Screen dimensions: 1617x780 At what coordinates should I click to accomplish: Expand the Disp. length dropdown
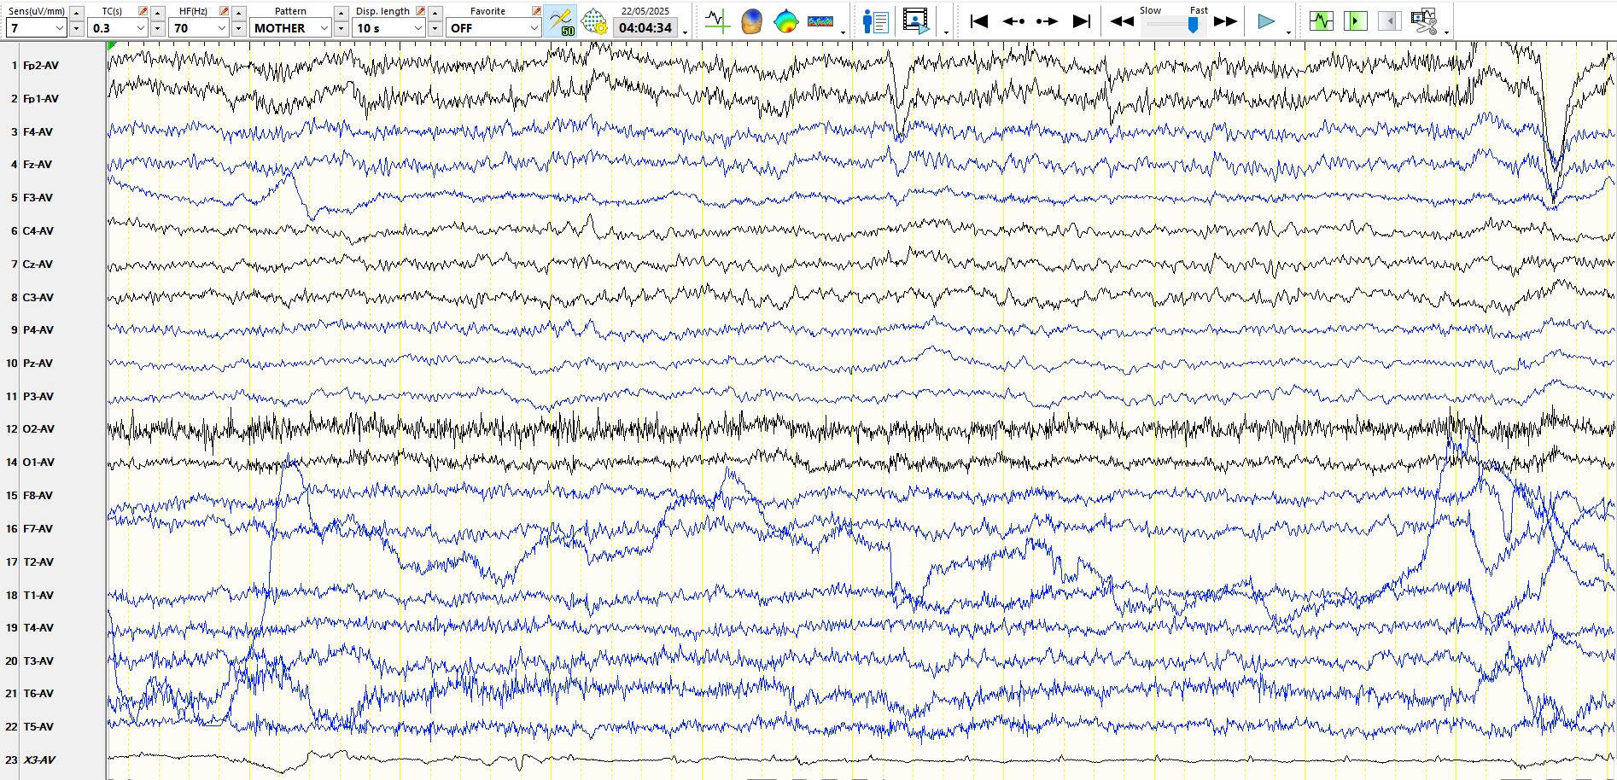click(x=417, y=28)
